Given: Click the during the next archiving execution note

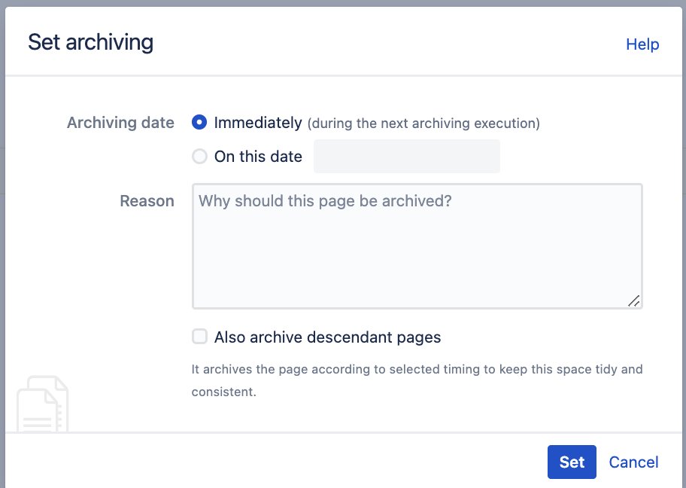Looking at the screenshot, I should (423, 124).
